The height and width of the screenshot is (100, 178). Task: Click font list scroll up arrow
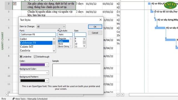pyautogui.click(x=54, y=39)
